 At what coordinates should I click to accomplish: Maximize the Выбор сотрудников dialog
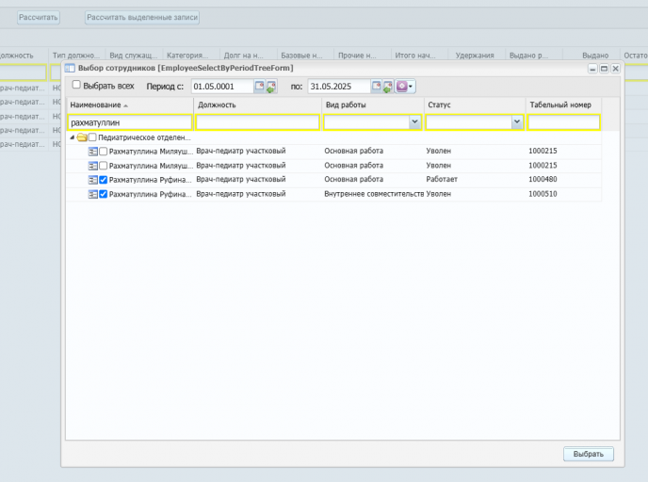point(604,69)
